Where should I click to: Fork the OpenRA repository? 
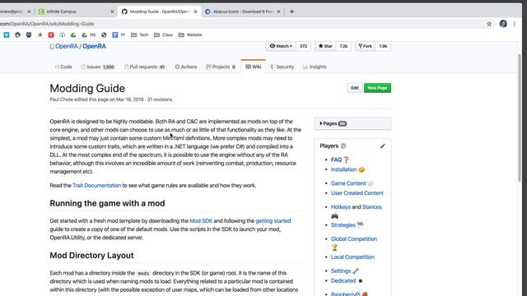point(365,46)
